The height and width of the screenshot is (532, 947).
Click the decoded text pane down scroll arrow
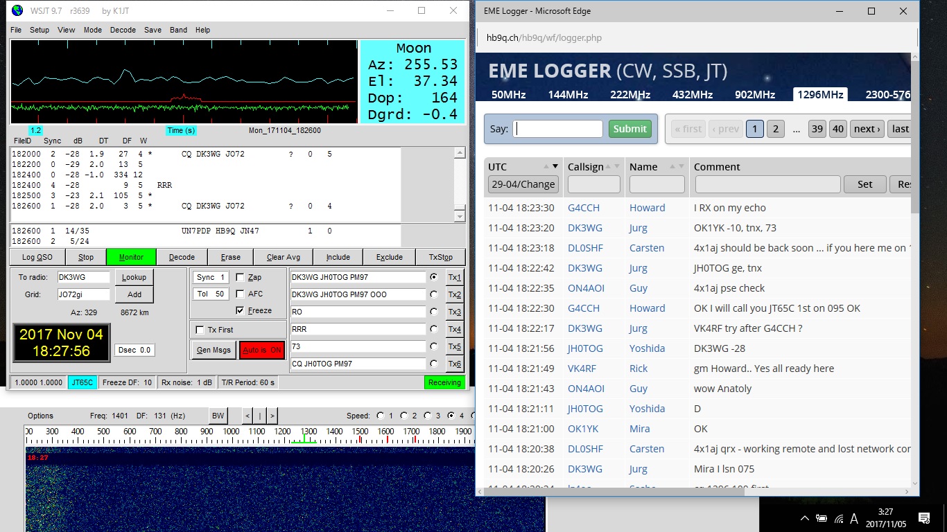tap(459, 217)
